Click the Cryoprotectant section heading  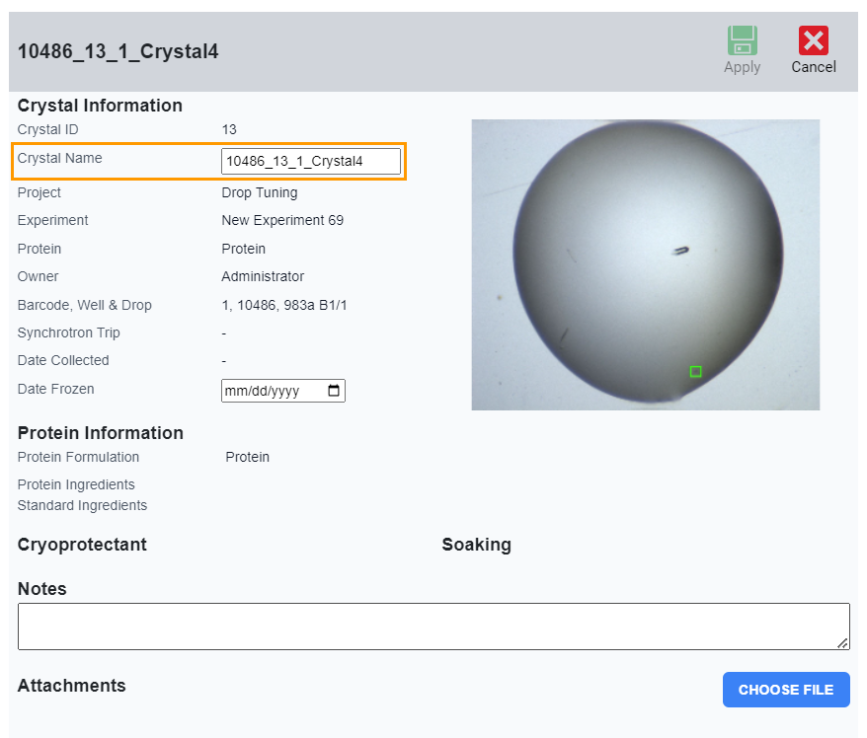(x=82, y=545)
